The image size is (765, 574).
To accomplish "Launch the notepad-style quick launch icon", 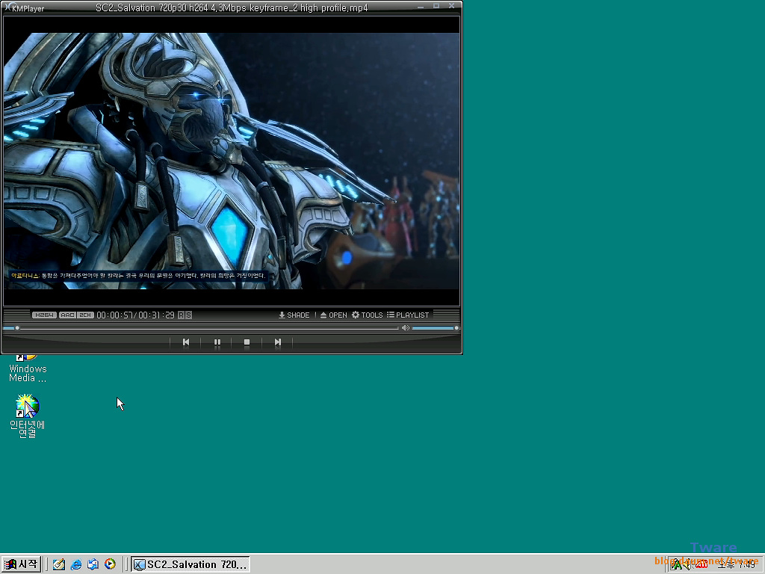I will click(59, 564).
